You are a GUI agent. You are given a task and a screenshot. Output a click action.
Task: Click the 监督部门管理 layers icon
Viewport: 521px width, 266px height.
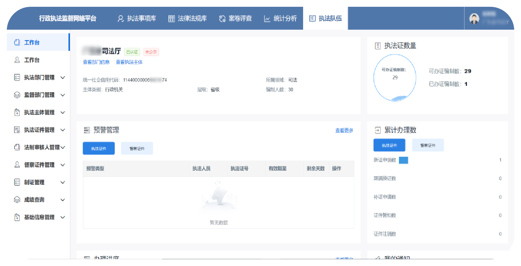(17, 95)
